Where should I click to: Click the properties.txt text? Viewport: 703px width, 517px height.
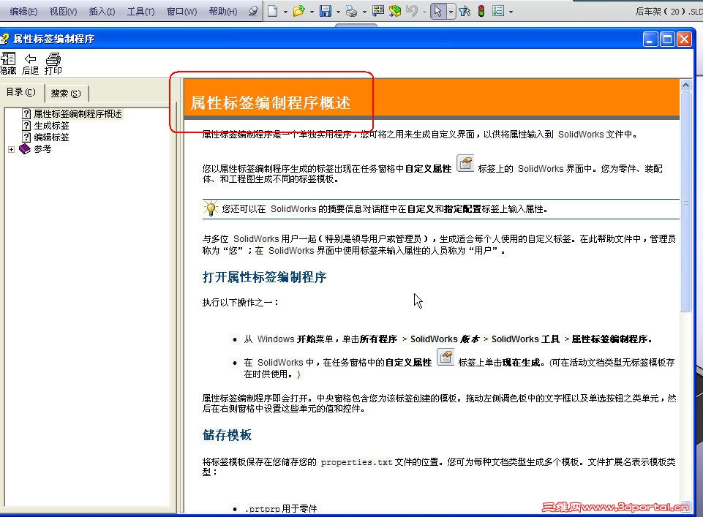coord(356,462)
